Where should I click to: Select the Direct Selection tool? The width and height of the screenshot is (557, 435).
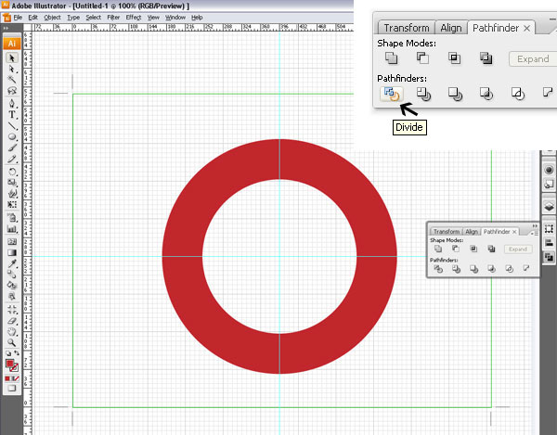(x=12, y=69)
